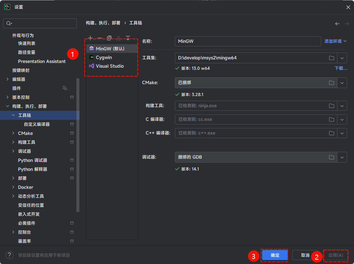Click the 名称 text field

[x=247, y=41]
